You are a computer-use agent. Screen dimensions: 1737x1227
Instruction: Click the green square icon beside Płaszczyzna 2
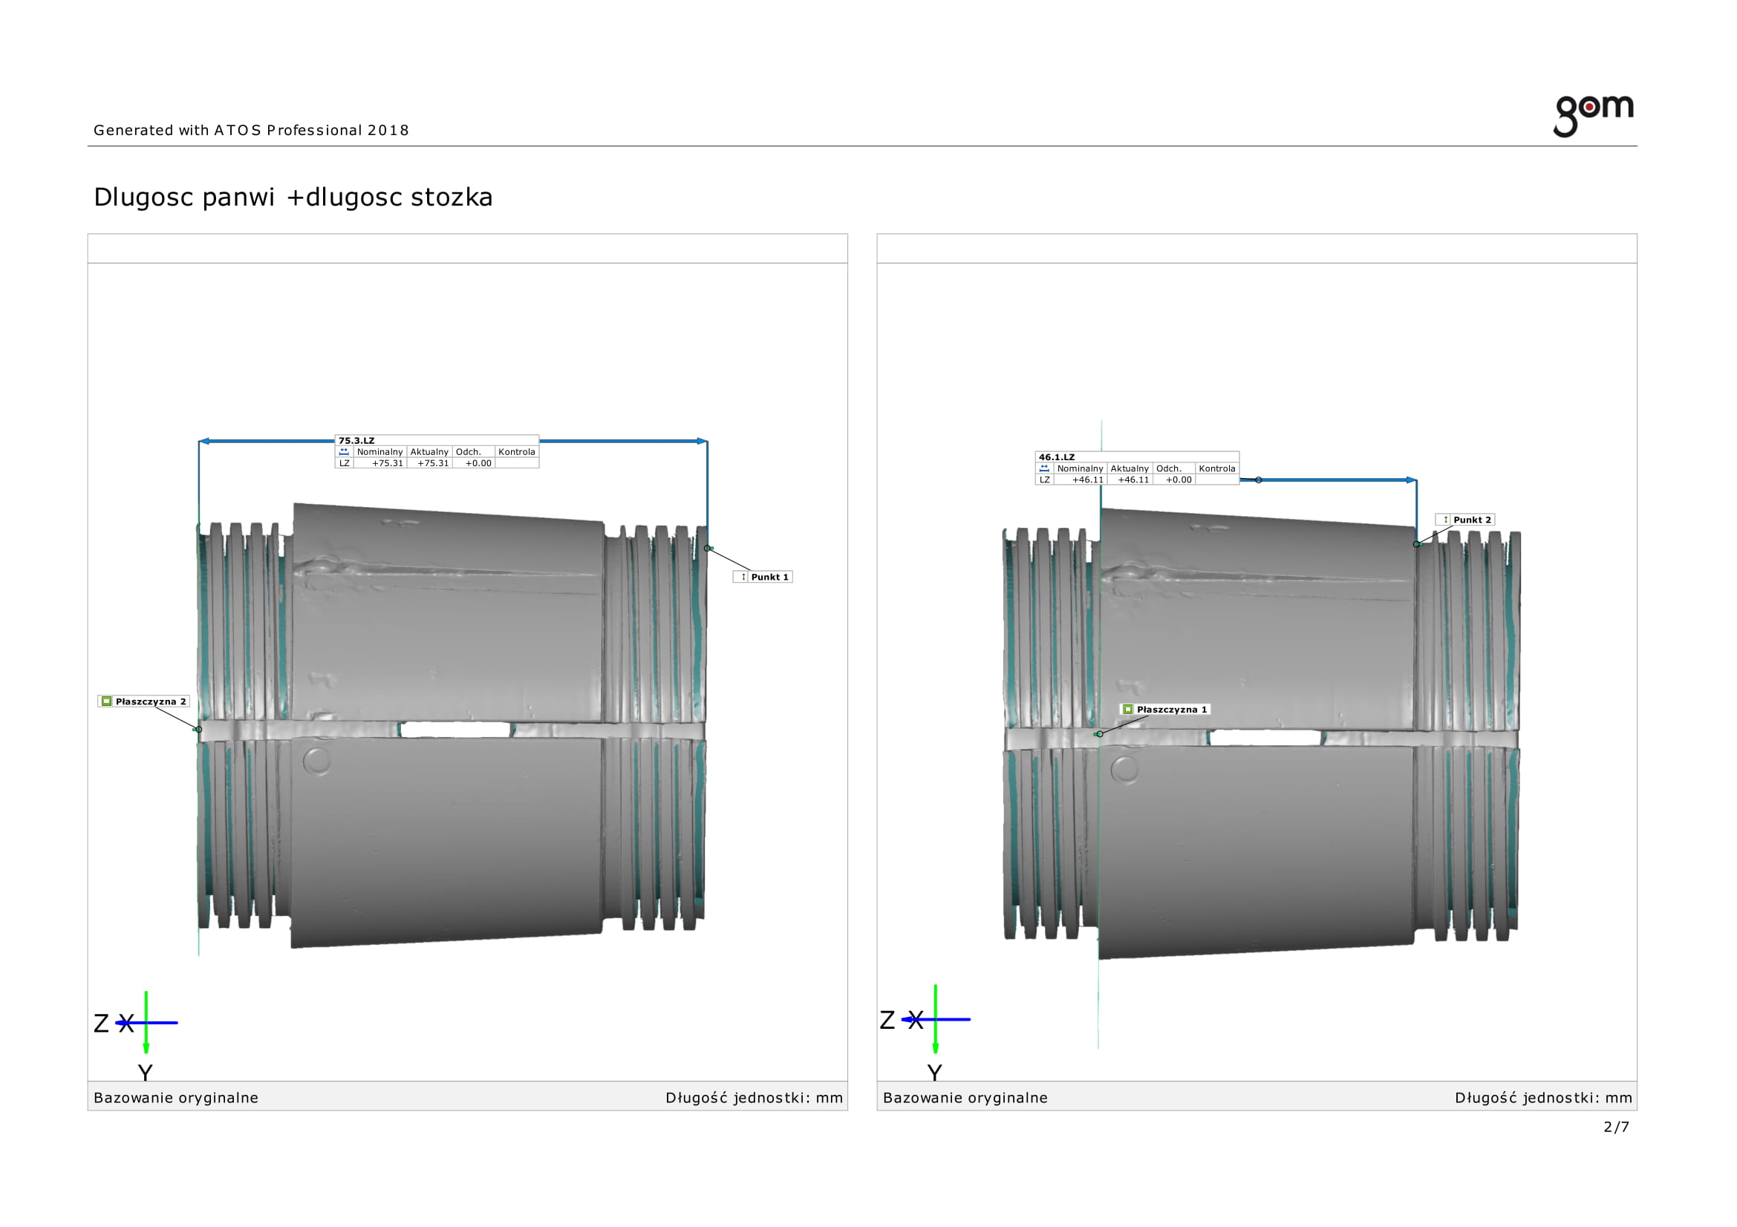pos(107,701)
